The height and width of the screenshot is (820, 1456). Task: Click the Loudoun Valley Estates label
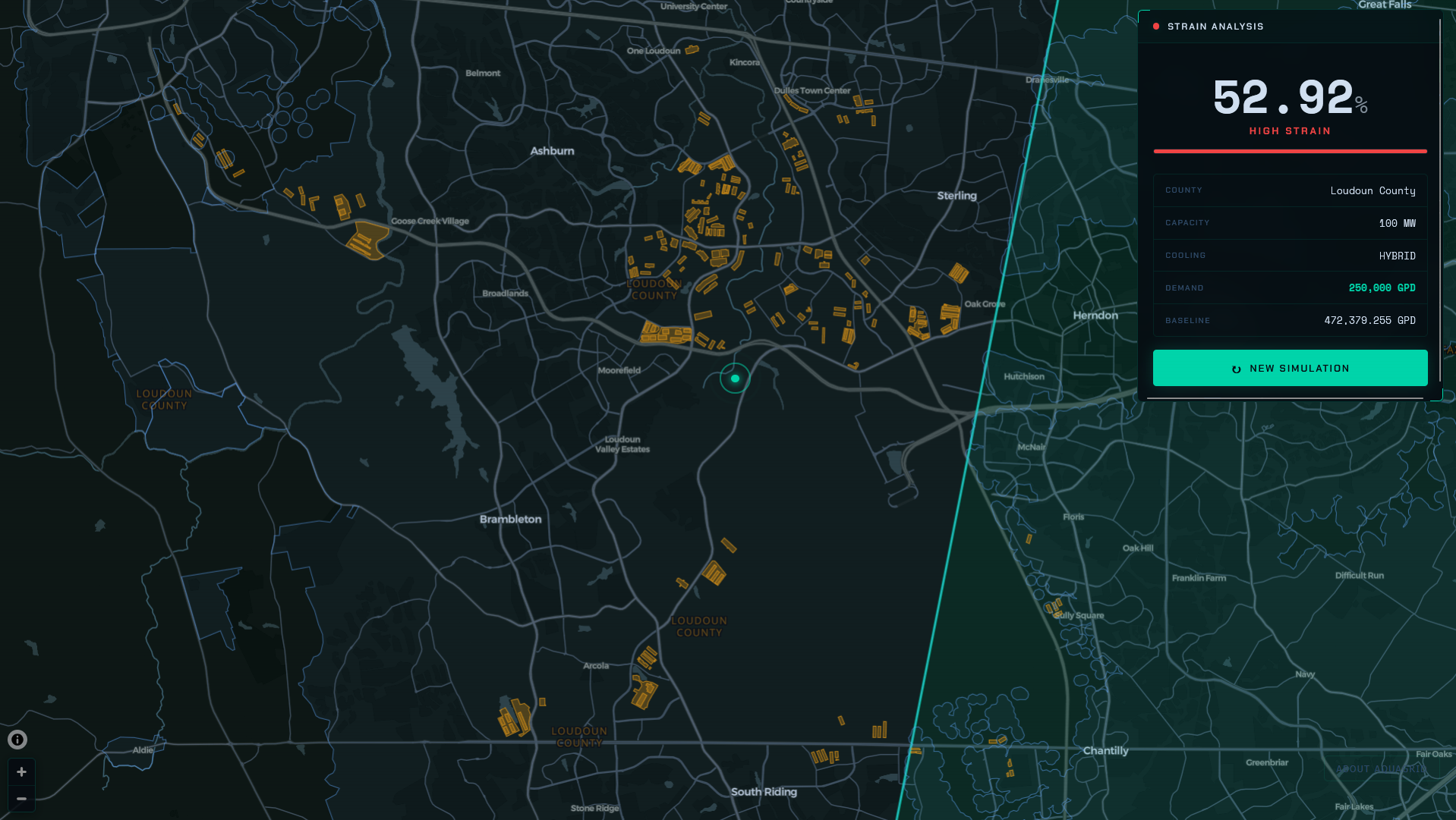[x=622, y=445]
